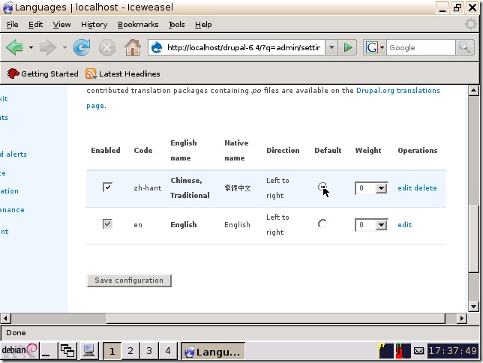This screenshot has width=483, height=363.
Task: Open Weight dropdown for zh-hant row
Action: [371, 188]
